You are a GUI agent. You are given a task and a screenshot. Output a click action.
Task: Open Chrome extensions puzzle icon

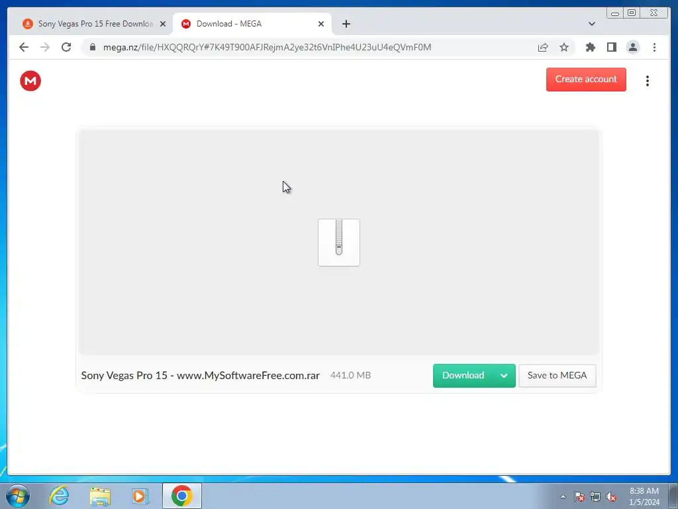[x=590, y=47]
